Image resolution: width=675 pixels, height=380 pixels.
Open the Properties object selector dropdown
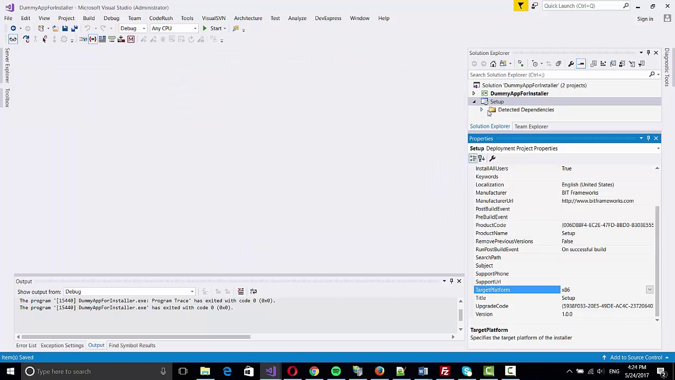pyautogui.click(x=658, y=148)
